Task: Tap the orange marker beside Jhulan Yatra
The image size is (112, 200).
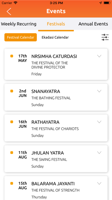Action: point(12,153)
